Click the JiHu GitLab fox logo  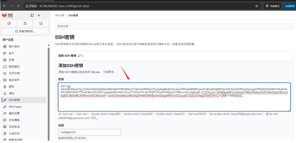pyautogui.click(x=5, y=15)
